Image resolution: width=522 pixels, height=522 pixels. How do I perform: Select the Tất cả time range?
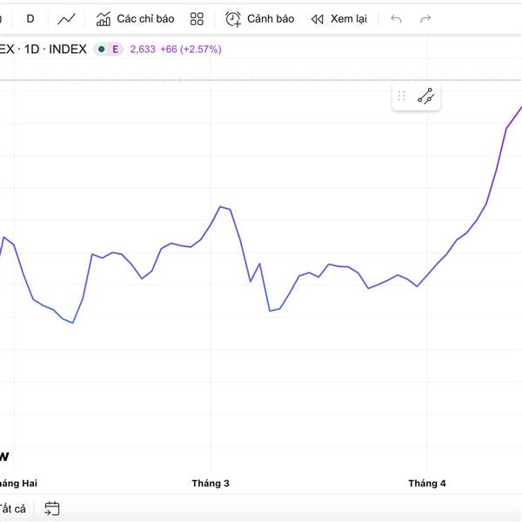(x=12, y=509)
